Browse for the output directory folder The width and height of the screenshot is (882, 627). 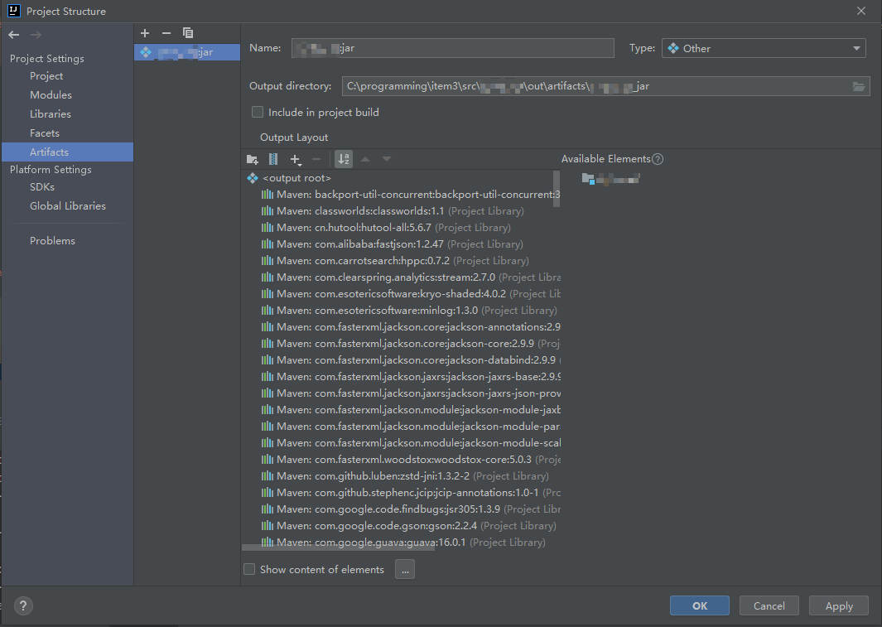pyautogui.click(x=859, y=86)
